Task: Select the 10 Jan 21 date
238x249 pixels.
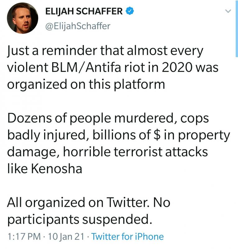Action: coord(66,237)
